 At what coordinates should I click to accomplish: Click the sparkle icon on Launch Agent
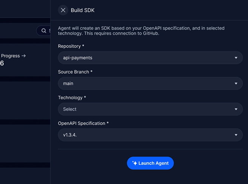coord(134,163)
